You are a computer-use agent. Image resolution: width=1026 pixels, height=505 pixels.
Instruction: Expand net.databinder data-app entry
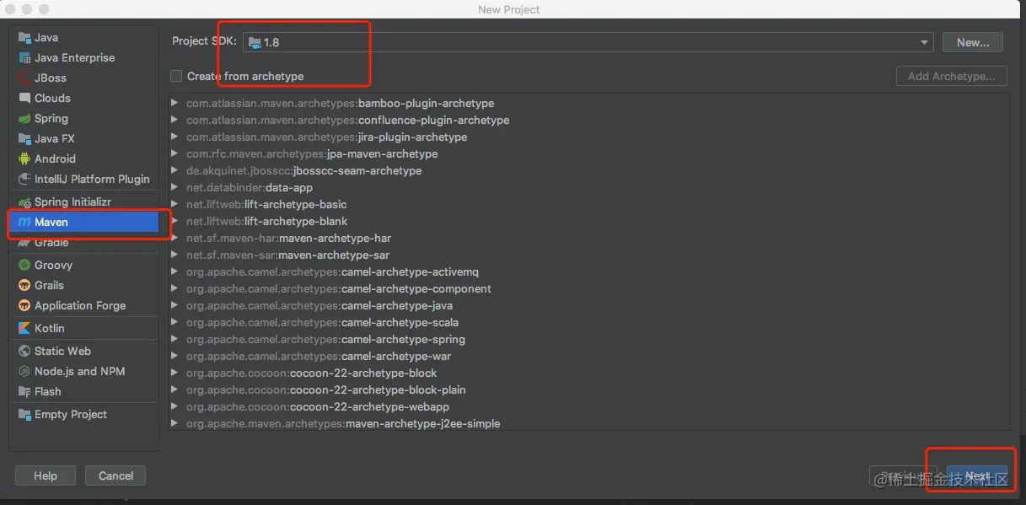click(175, 187)
